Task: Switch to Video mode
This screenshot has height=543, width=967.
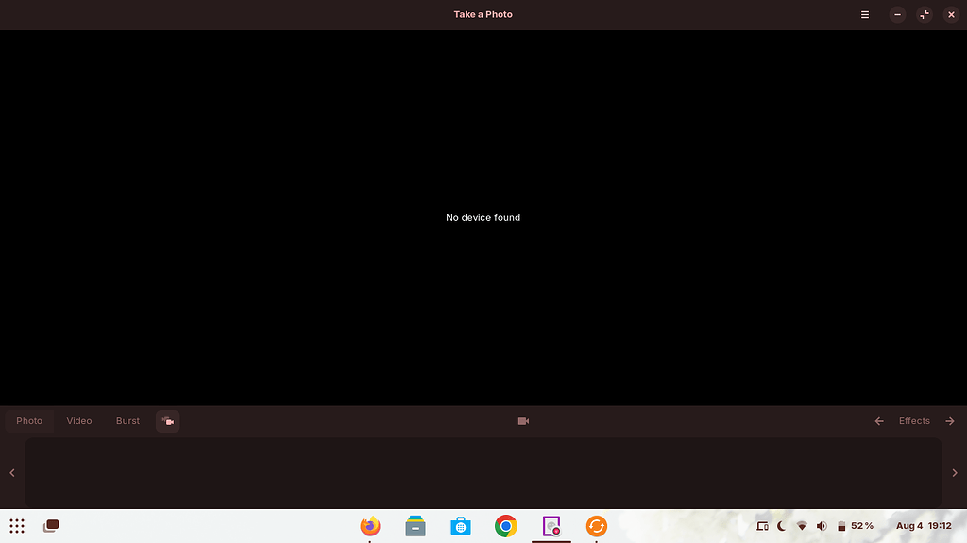Action: point(79,421)
